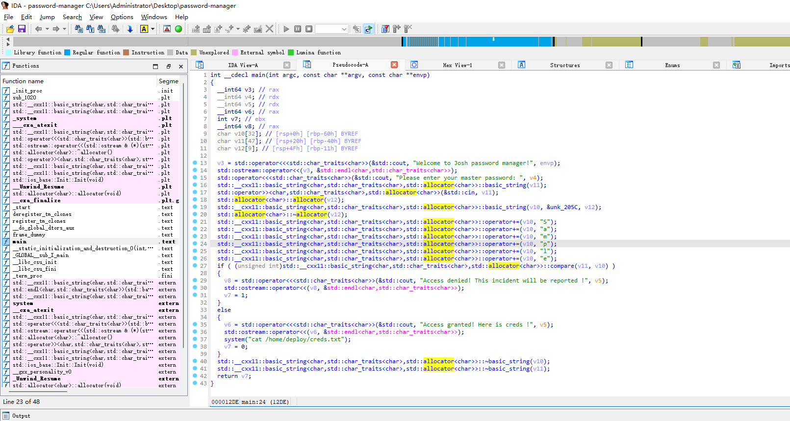Screen dimensions: 790x421
Task: Toggle breakpoint dot on line 27
Action: click(195, 266)
